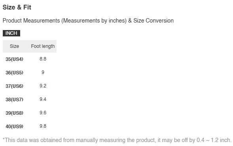
Task: Select the 35(US4) size row
Action: pyautogui.click(x=30, y=59)
